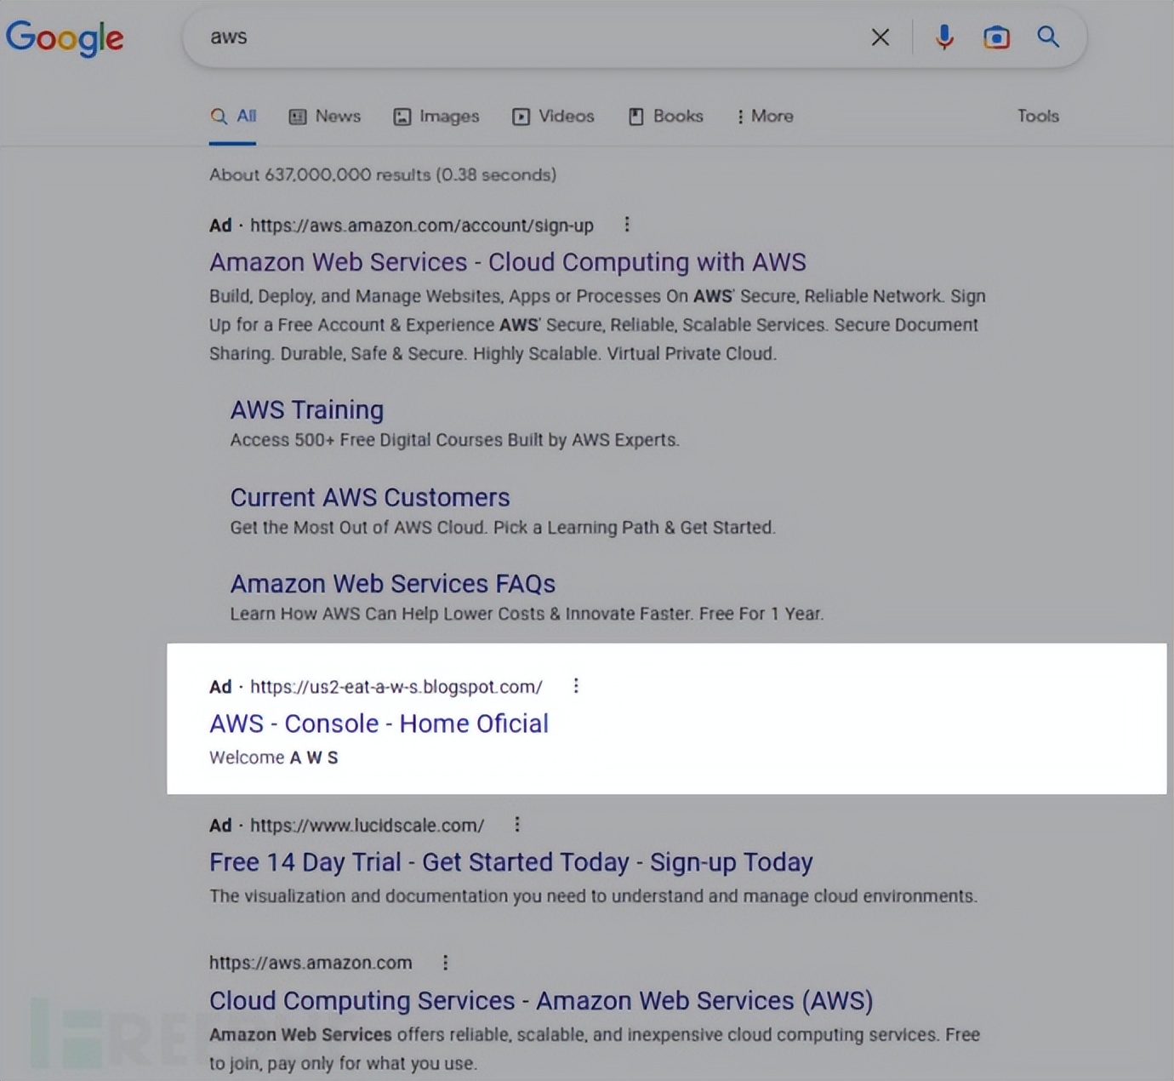Open three-dot menu beside organic aws.amazon.com result
This screenshot has width=1174, height=1081.
445,963
